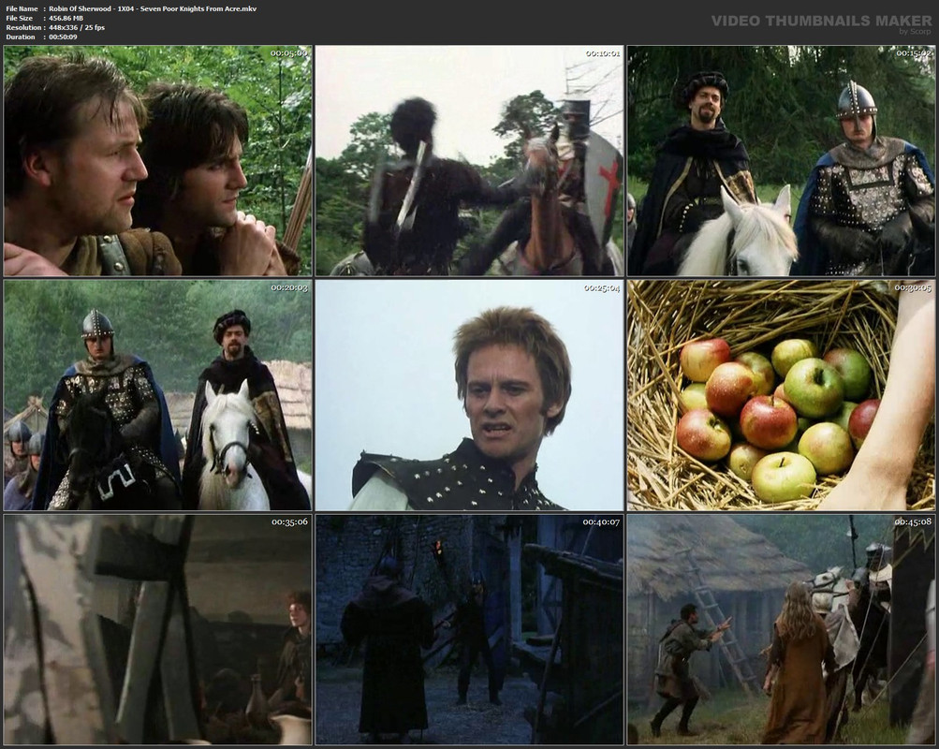Click the file size value 456.86 MB

point(66,18)
